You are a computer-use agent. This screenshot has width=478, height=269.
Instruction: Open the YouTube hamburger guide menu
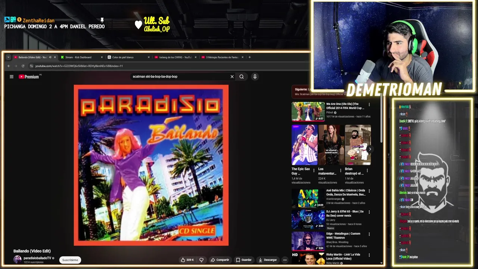[x=12, y=77]
